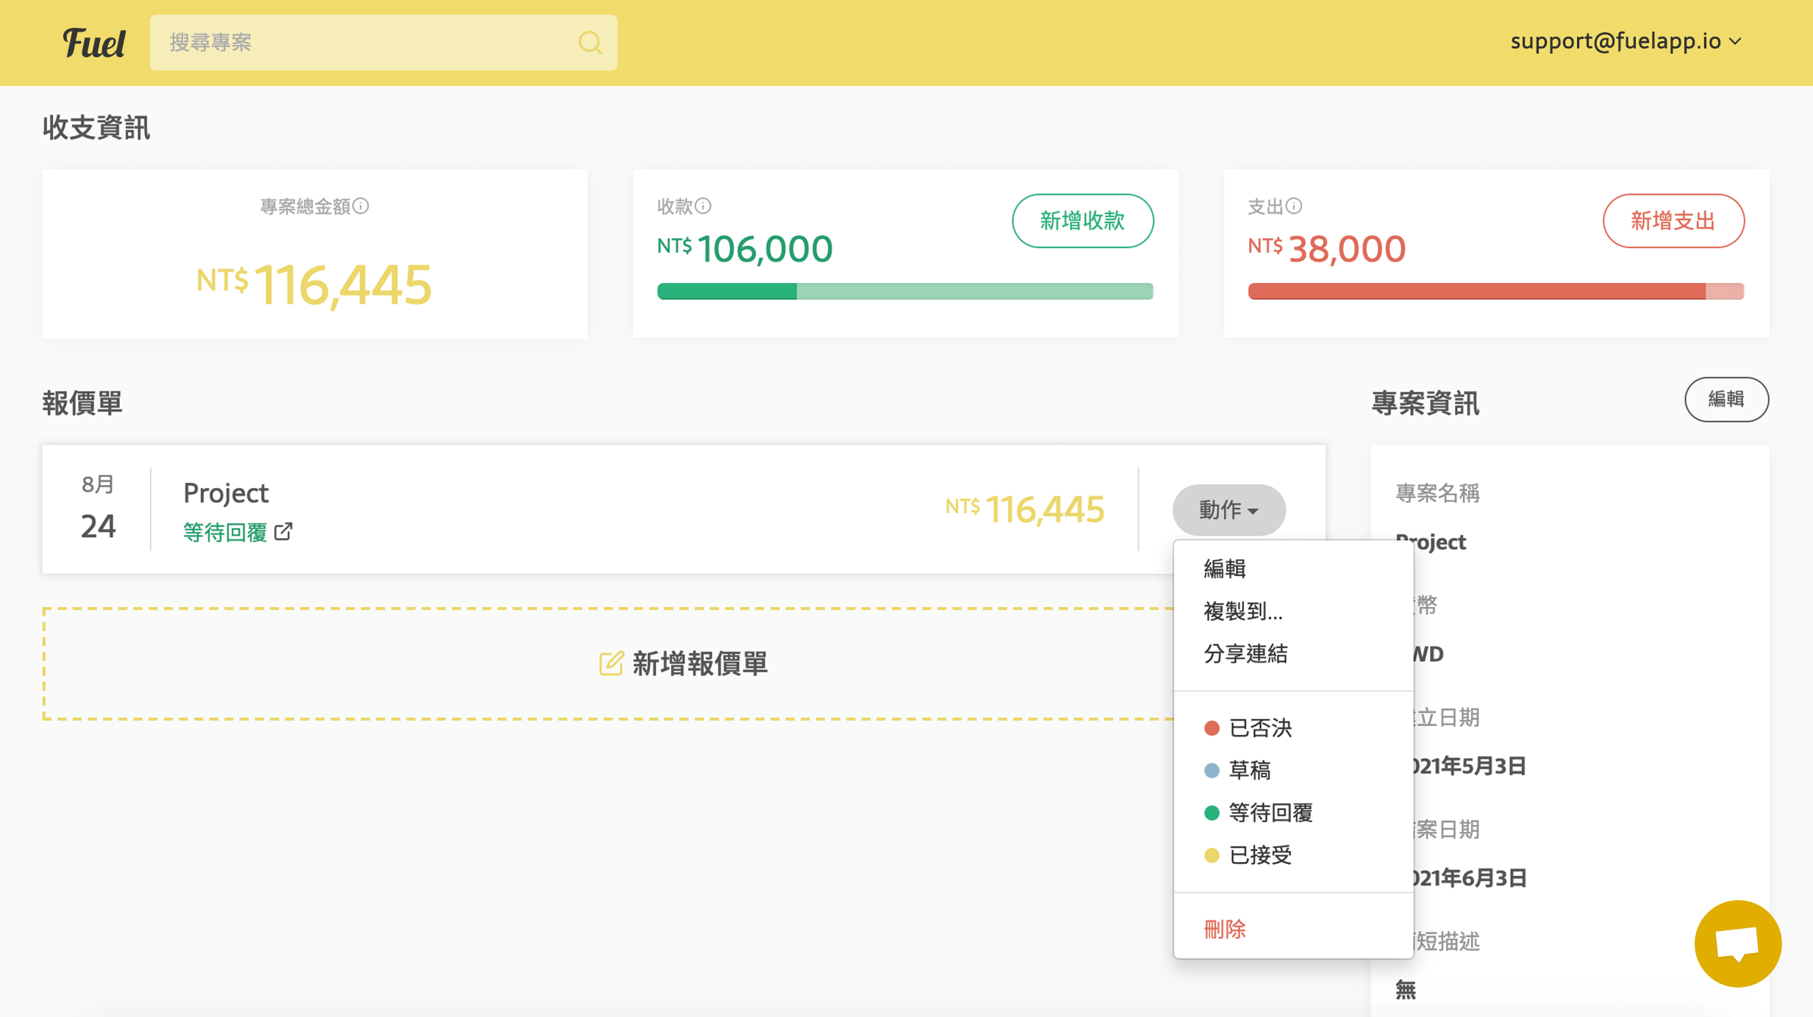Click the Fuel logo

coord(93,43)
